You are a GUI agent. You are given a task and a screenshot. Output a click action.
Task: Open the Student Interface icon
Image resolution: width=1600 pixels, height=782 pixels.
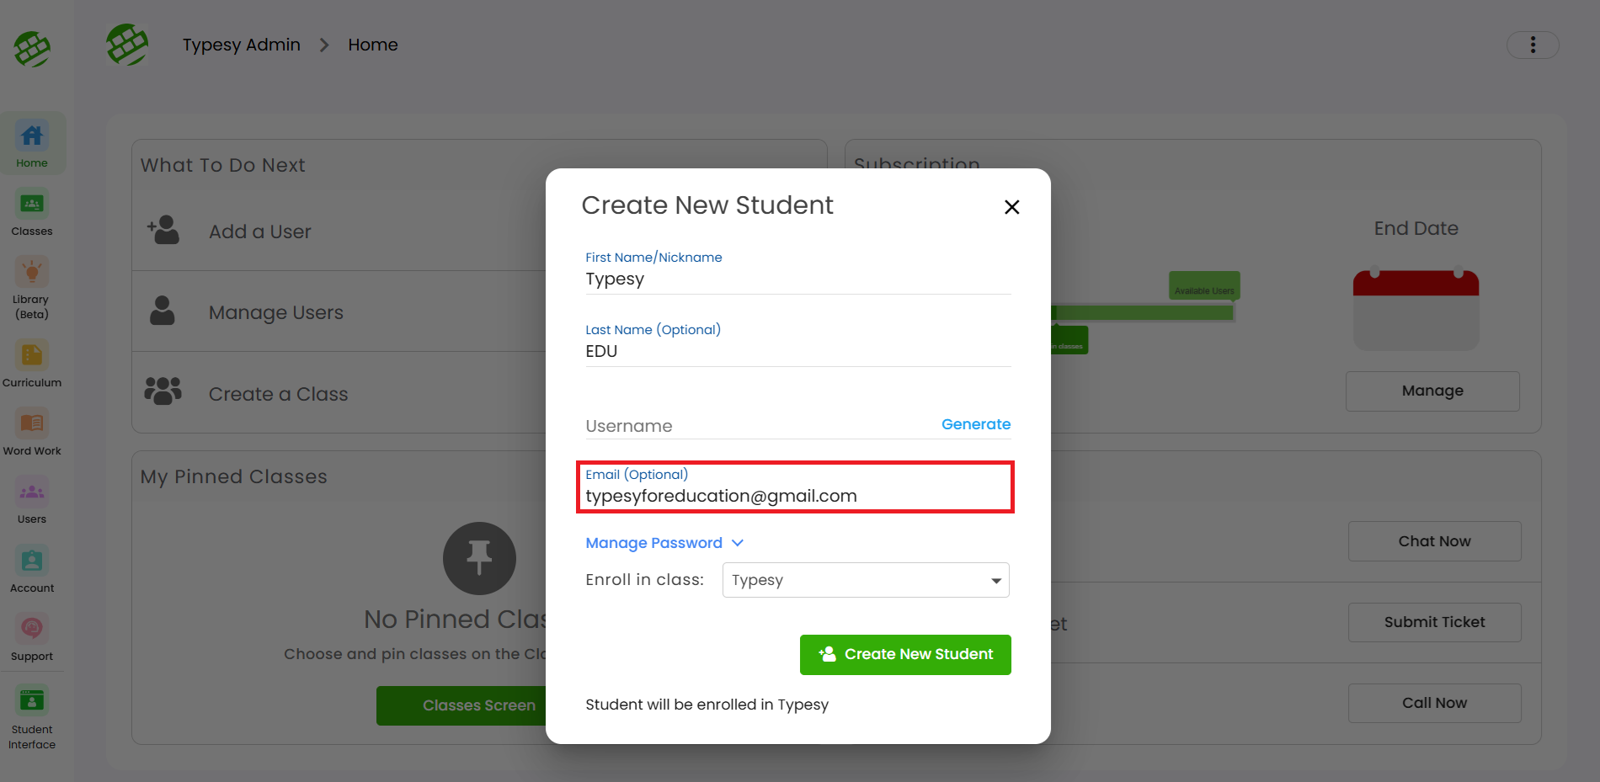coord(32,711)
